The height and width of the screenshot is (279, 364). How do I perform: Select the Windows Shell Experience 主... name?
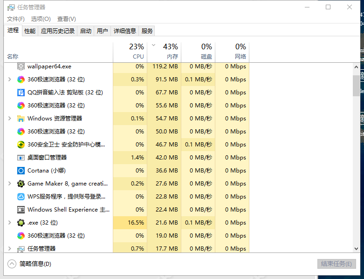[x=69, y=210]
